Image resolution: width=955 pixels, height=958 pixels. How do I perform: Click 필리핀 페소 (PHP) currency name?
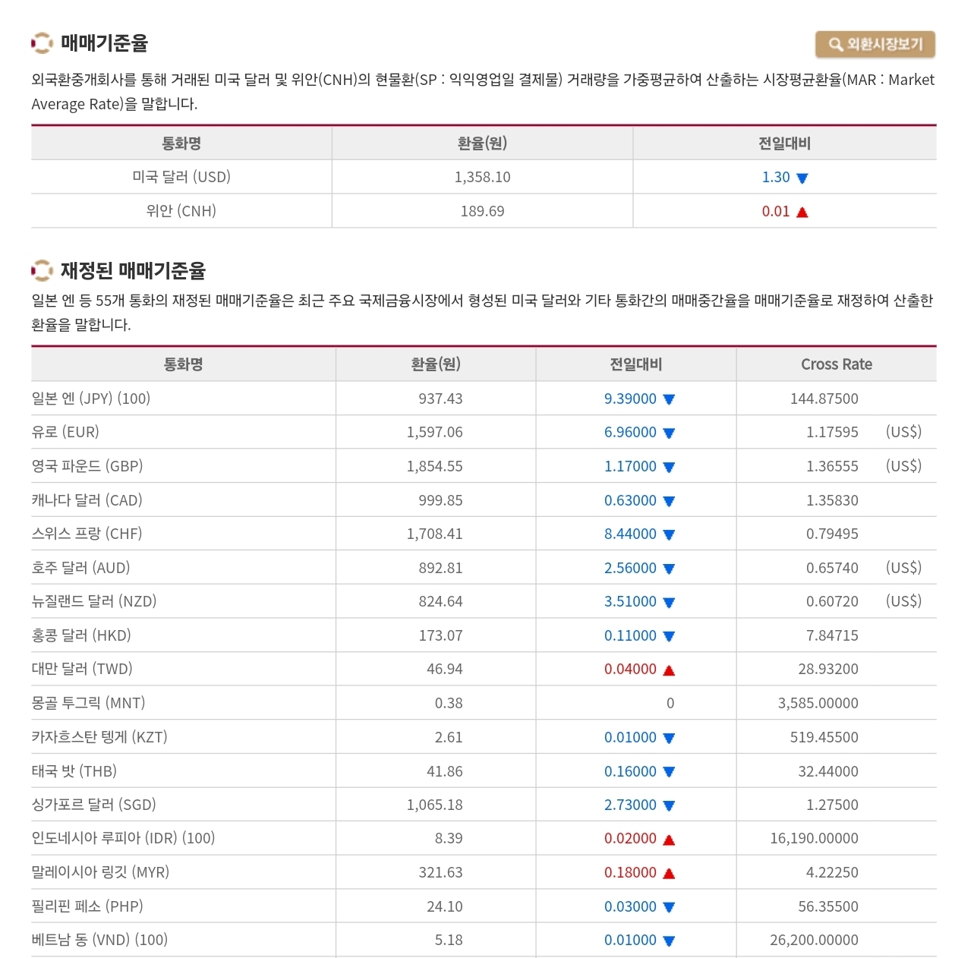point(87,906)
